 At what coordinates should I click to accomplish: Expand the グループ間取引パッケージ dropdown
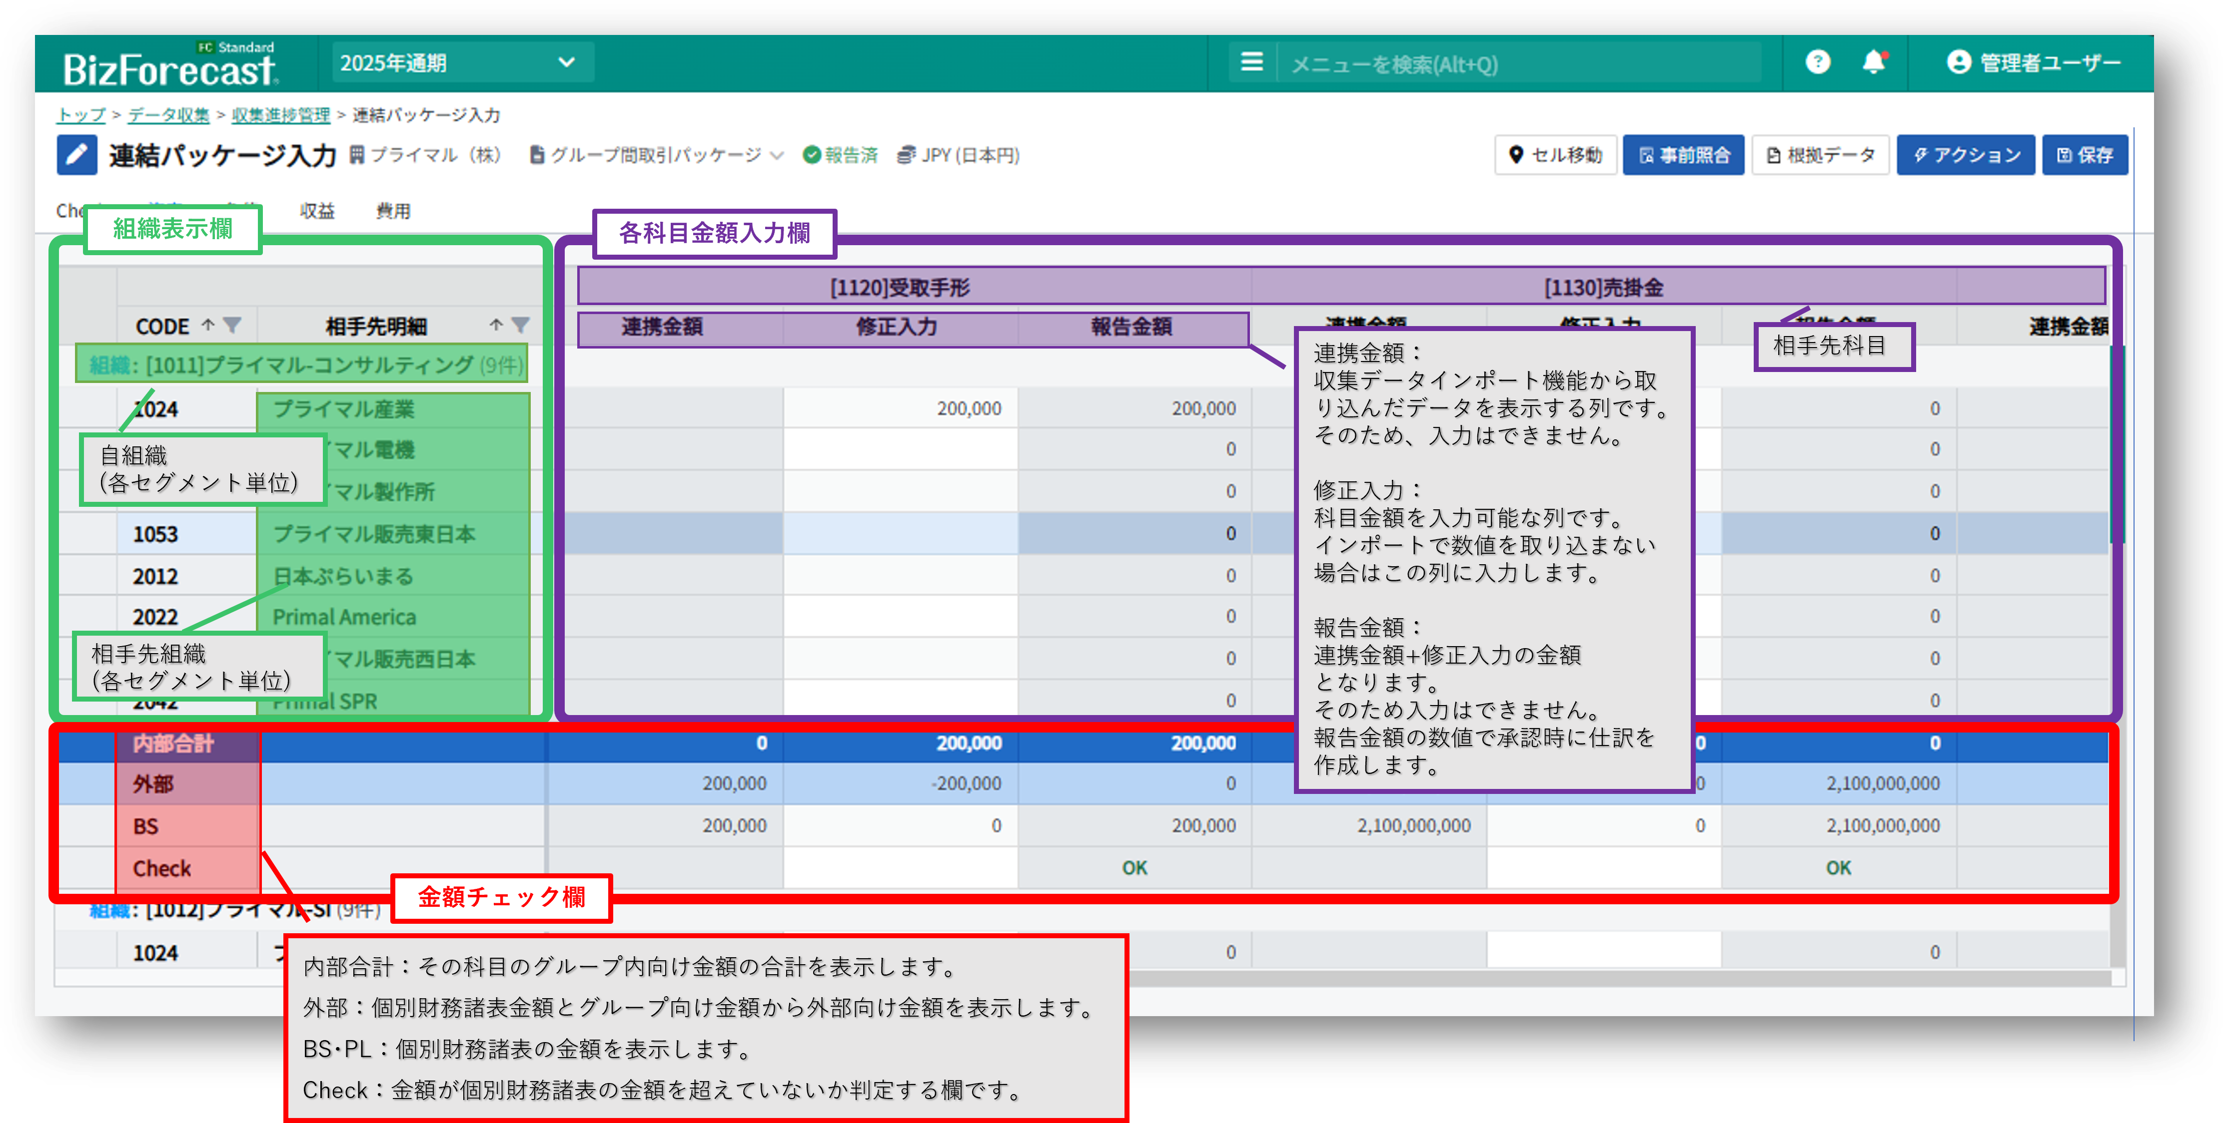(656, 155)
